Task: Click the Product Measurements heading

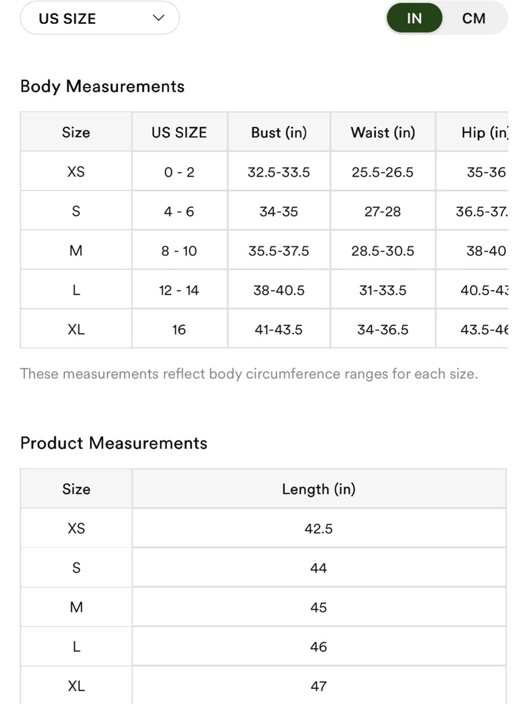Action: click(x=114, y=443)
